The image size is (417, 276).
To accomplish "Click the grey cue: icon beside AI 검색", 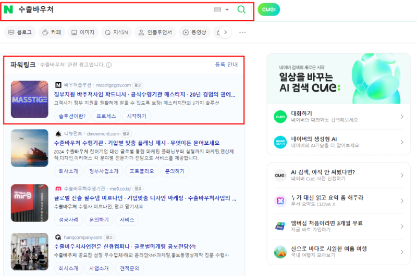I will click(x=280, y=175).
